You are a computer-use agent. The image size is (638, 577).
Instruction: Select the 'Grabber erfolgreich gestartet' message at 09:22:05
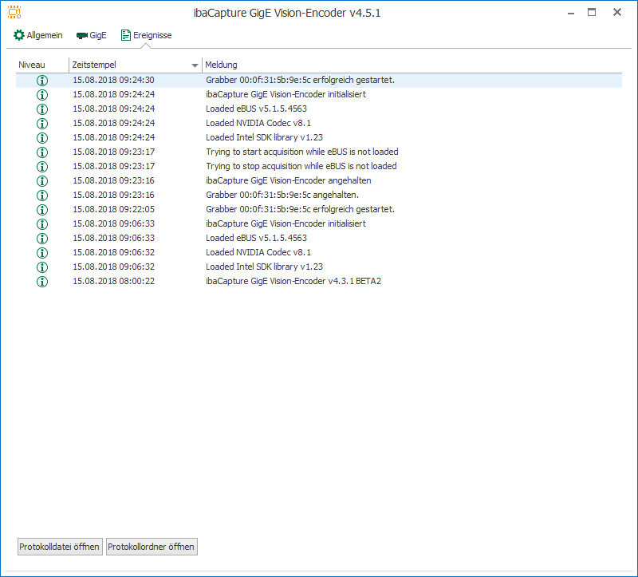click(x=301, y=209)
